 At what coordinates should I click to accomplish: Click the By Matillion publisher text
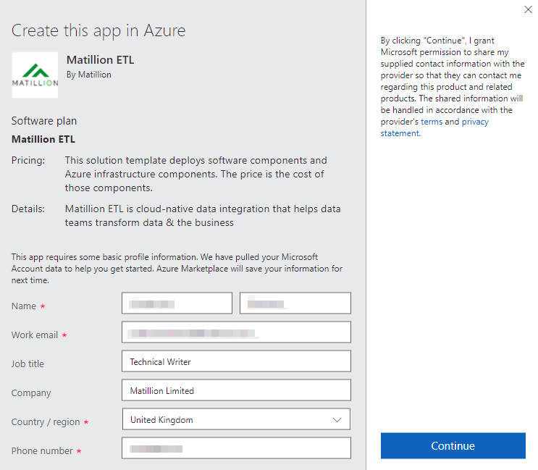(89, 75)
